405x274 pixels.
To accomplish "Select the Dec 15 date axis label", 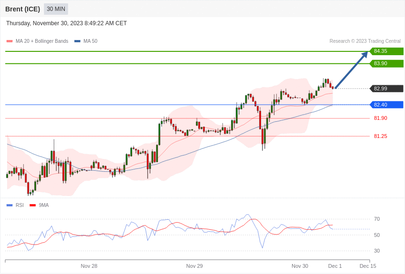I will click(x=368, y=266).
